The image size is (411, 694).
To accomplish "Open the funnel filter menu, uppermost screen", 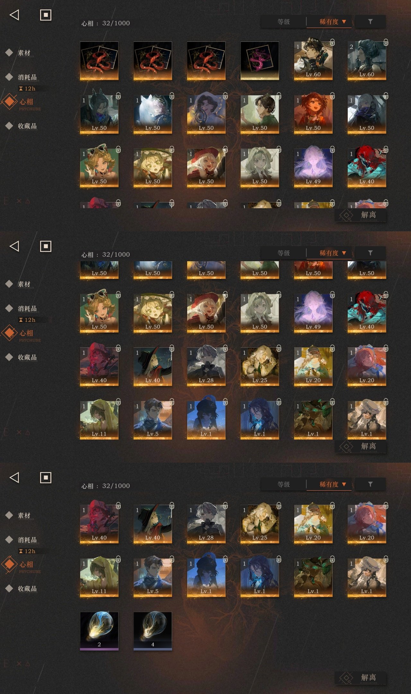I will [370, 22].
